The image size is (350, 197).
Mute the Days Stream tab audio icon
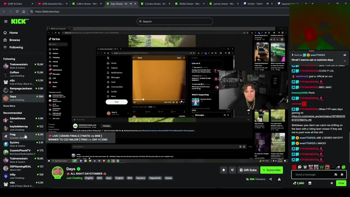(x=131, y=4)
